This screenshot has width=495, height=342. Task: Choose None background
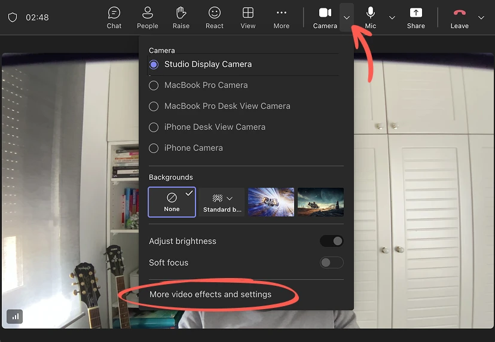[x=172, y=202]
